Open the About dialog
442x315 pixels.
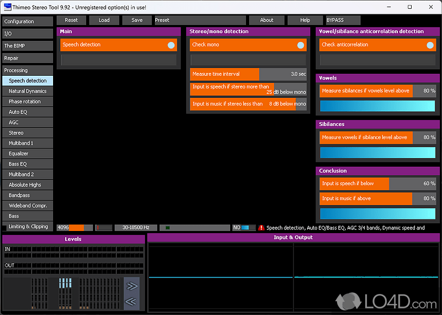267,20
